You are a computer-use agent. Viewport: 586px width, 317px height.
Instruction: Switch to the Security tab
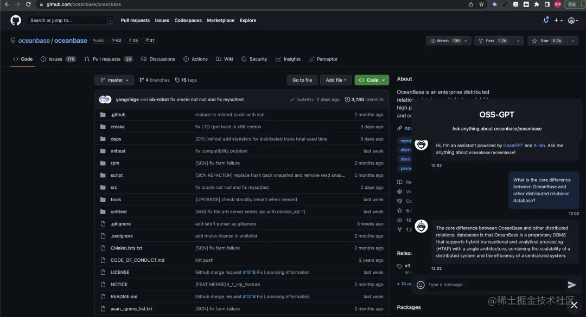(x=254, y=59)
